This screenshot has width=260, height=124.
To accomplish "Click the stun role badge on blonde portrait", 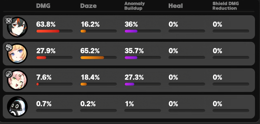I will click(9, 47).
